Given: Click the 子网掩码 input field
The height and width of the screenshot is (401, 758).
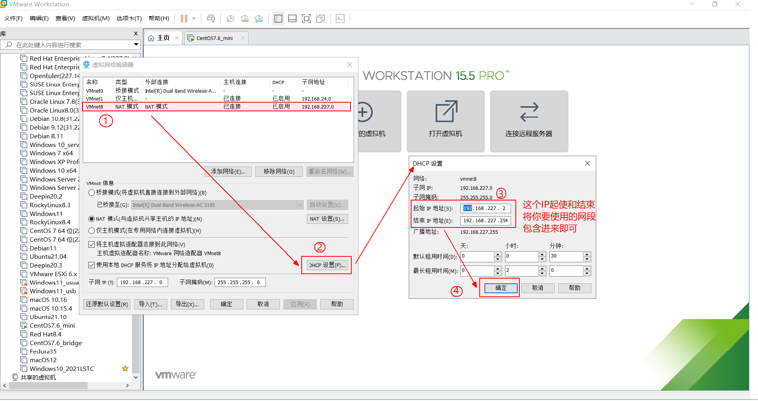Looking at the screenshot, I should click(x=240, y=283).
